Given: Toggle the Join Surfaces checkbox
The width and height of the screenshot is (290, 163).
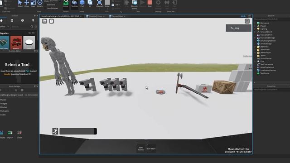Looking at the screenshot, I should click(45, 8).
